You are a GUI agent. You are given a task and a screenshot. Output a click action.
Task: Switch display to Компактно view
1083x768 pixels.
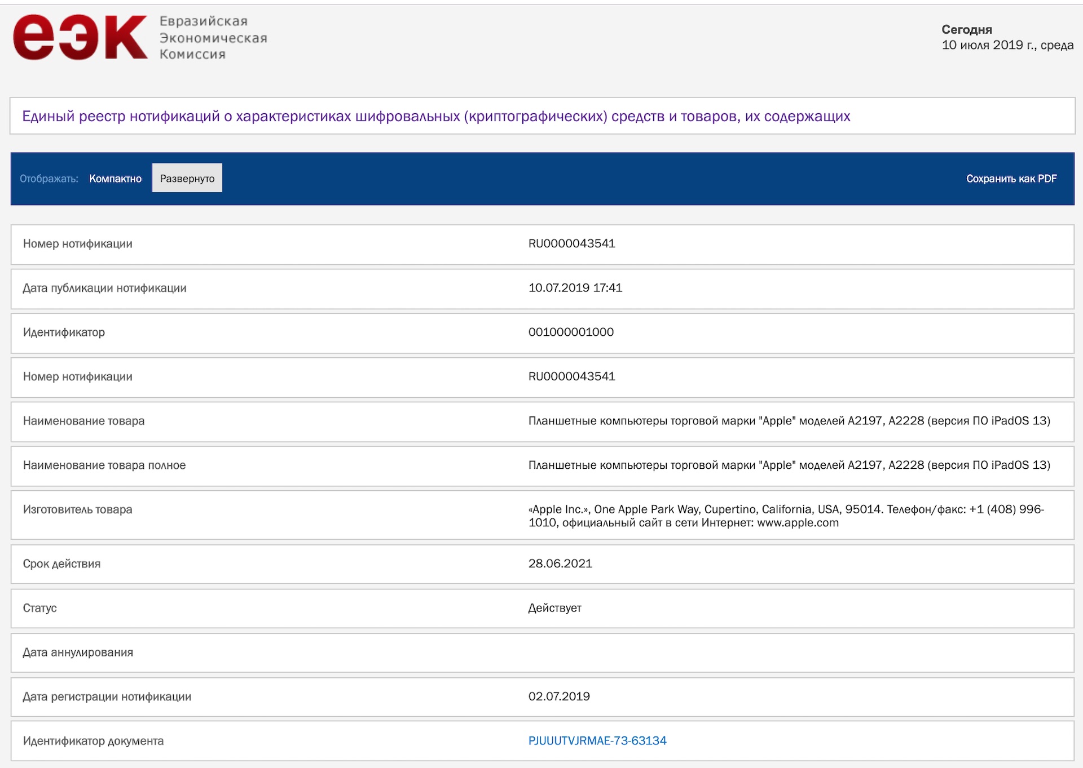click(115, 179)
